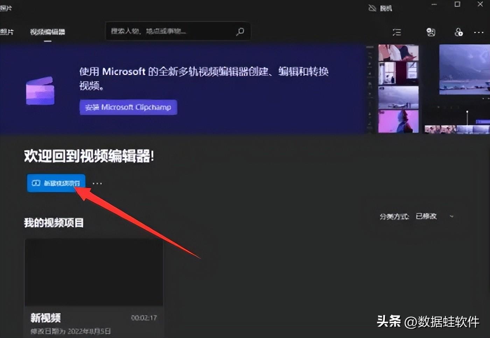This screenshot has width=490, height=338.
Task: Open the selection list icon in toolbar
Action: [397, 32]
